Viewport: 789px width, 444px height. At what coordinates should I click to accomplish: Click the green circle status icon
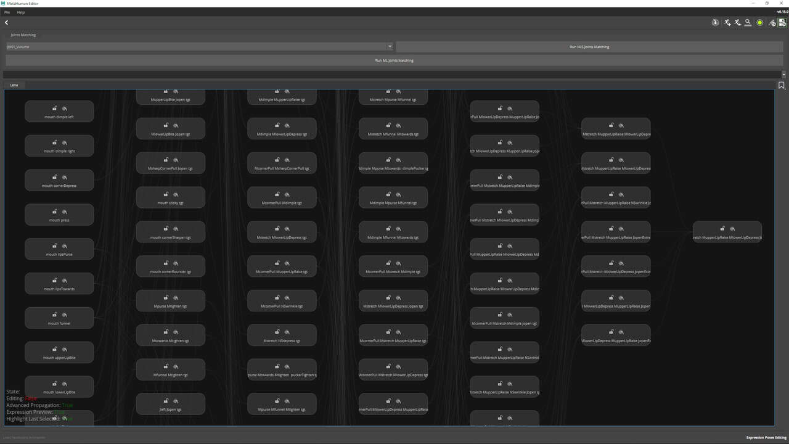tap(760, 23)
